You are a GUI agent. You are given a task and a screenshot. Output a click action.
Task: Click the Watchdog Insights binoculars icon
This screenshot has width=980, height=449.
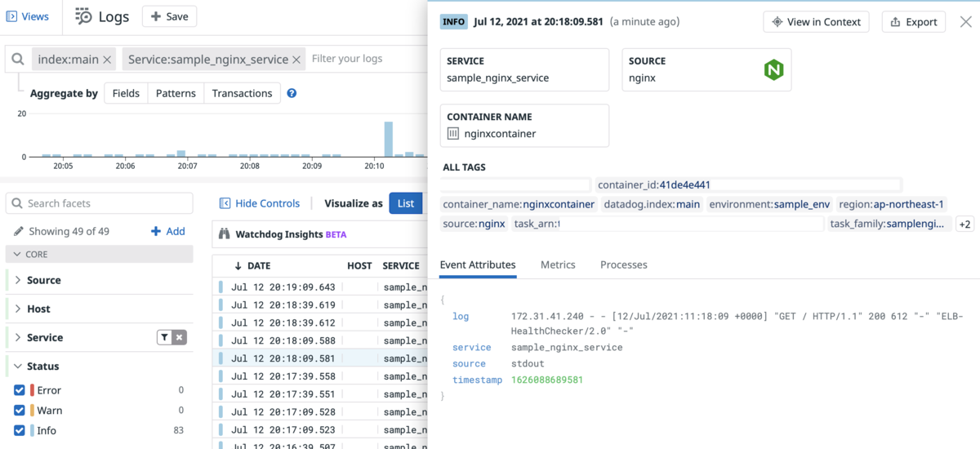(225, 234)
